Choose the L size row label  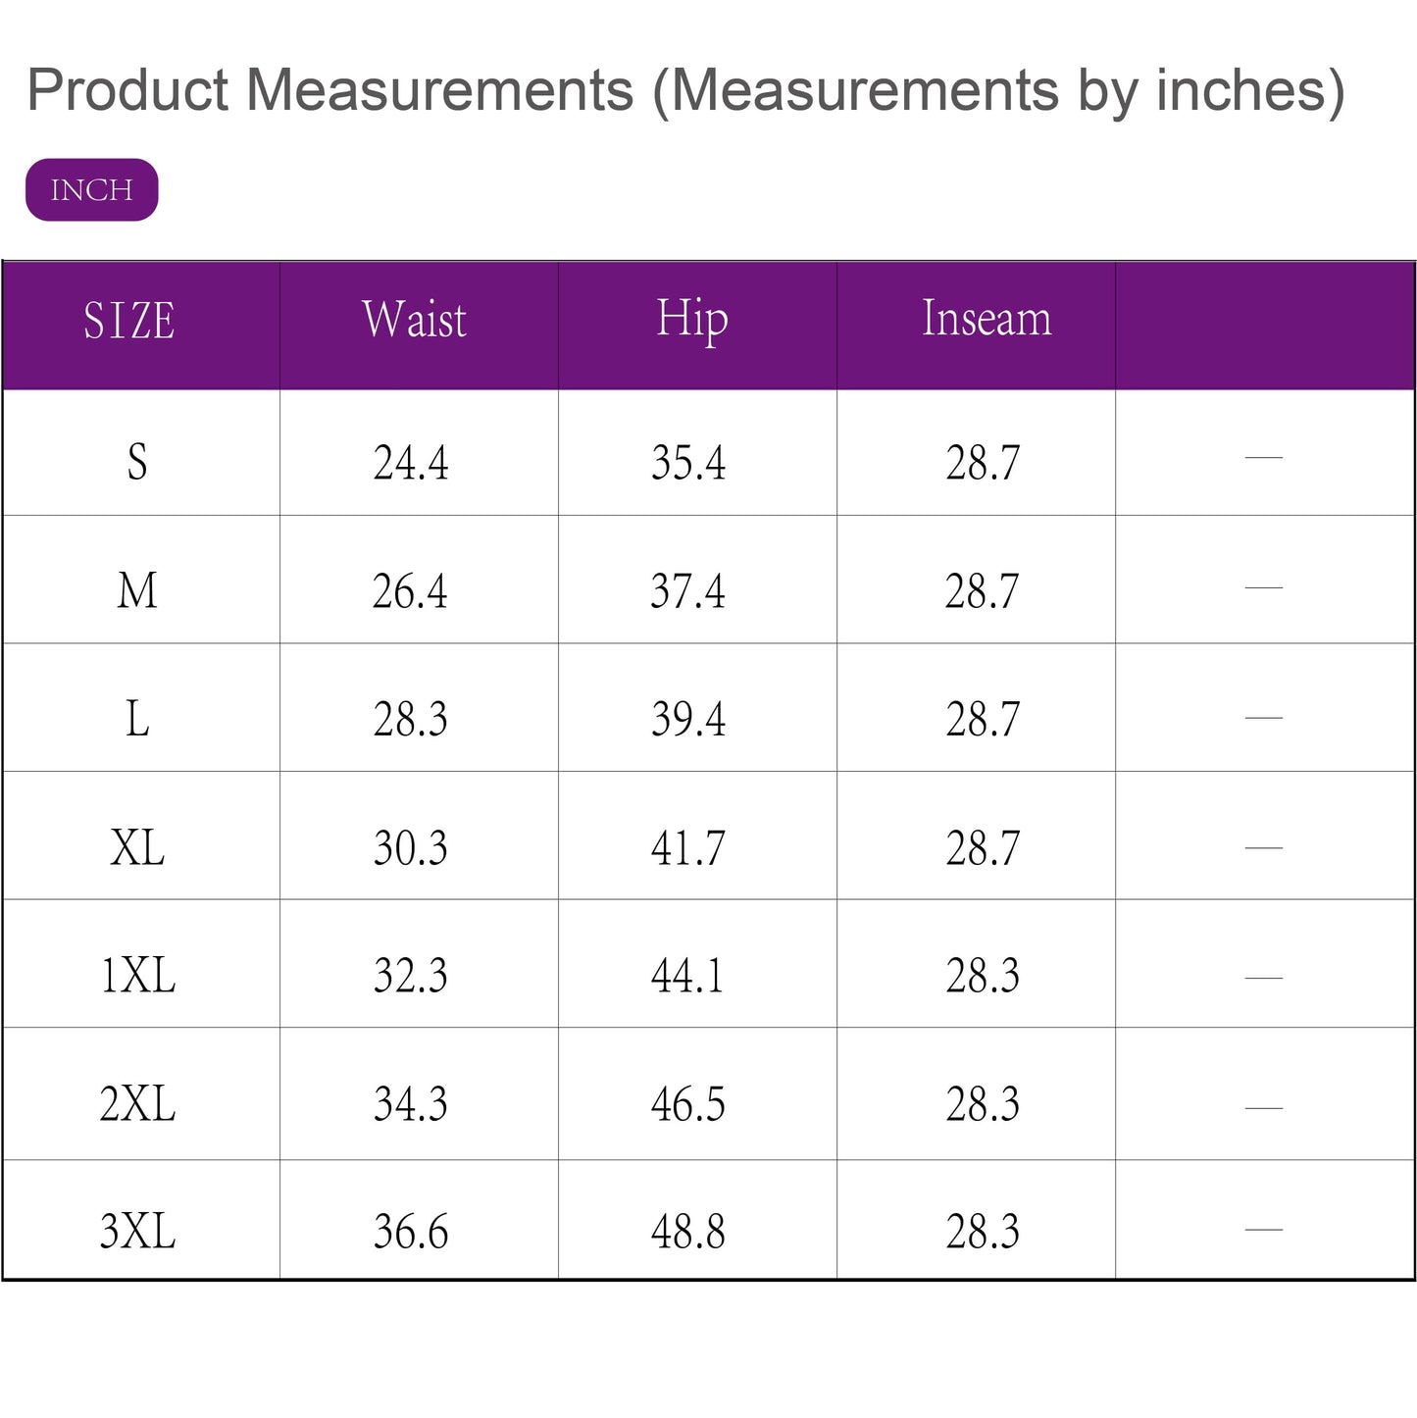point(137,719)
